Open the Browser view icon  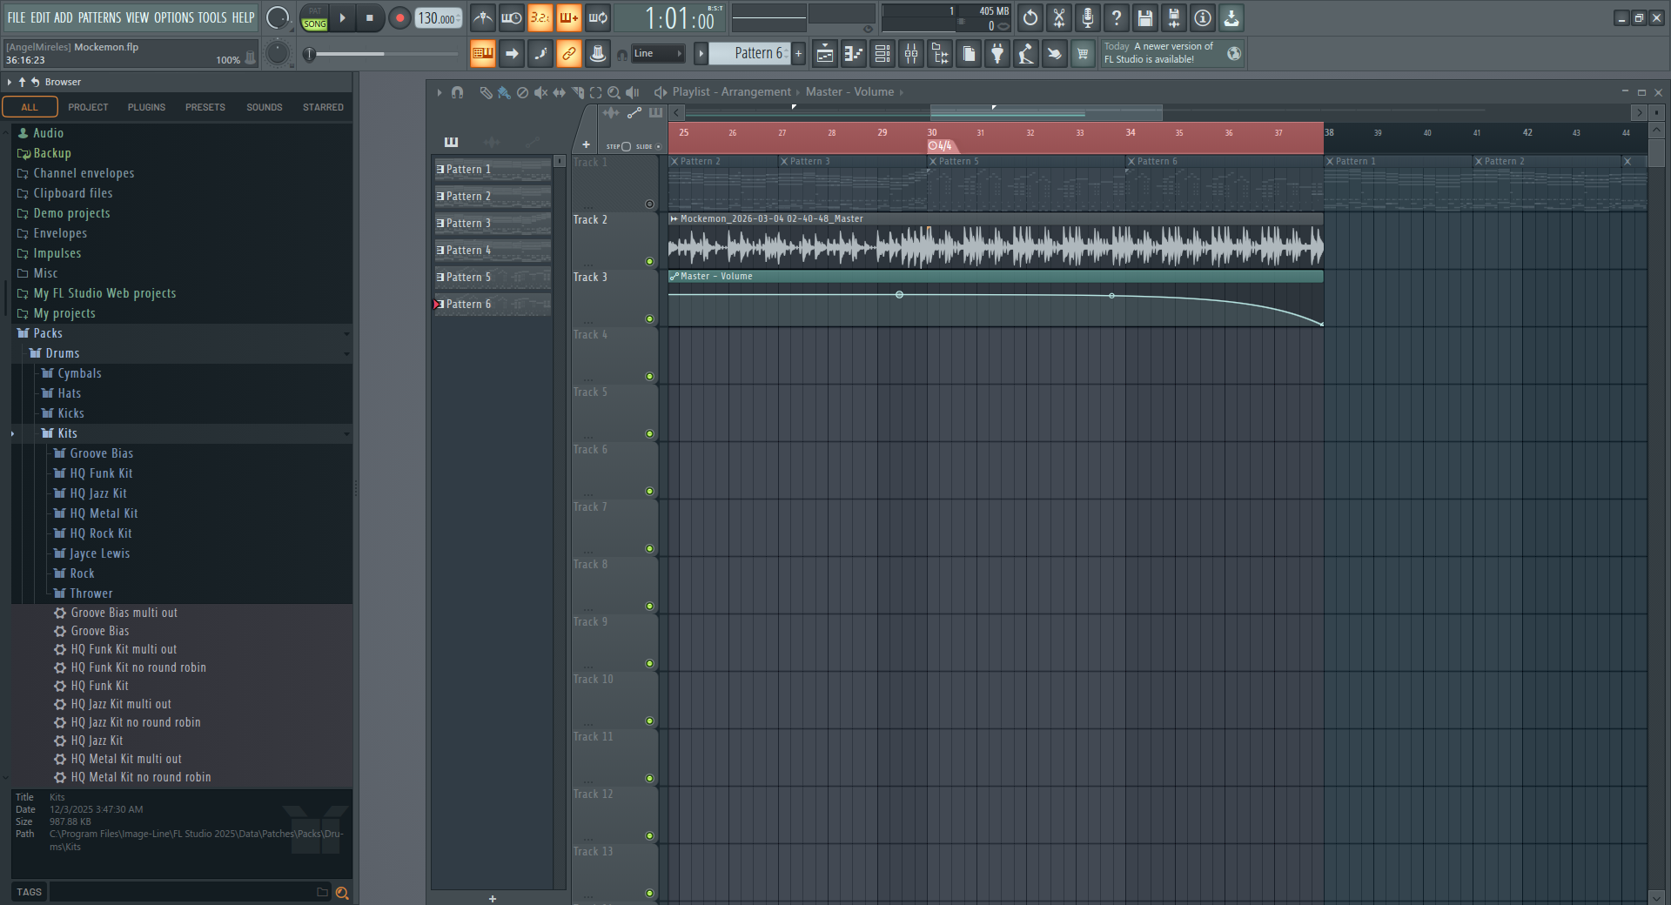tap(940, 54)
